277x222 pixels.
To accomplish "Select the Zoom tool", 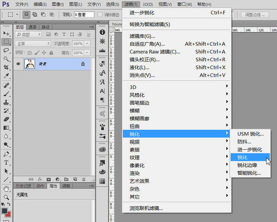I will coord(6,197).
